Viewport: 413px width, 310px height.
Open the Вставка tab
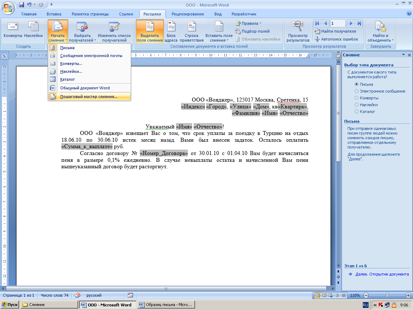point(54,14)
